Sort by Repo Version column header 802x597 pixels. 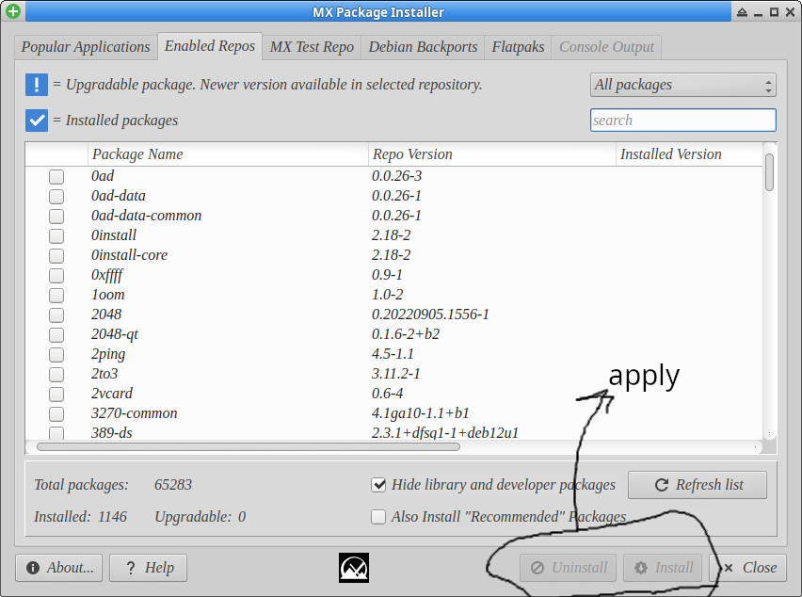[x=492, y=154]
